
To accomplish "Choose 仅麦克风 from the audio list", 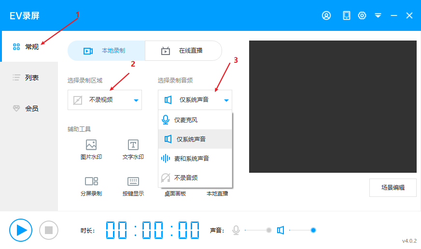I will click(x=195, y=120).
